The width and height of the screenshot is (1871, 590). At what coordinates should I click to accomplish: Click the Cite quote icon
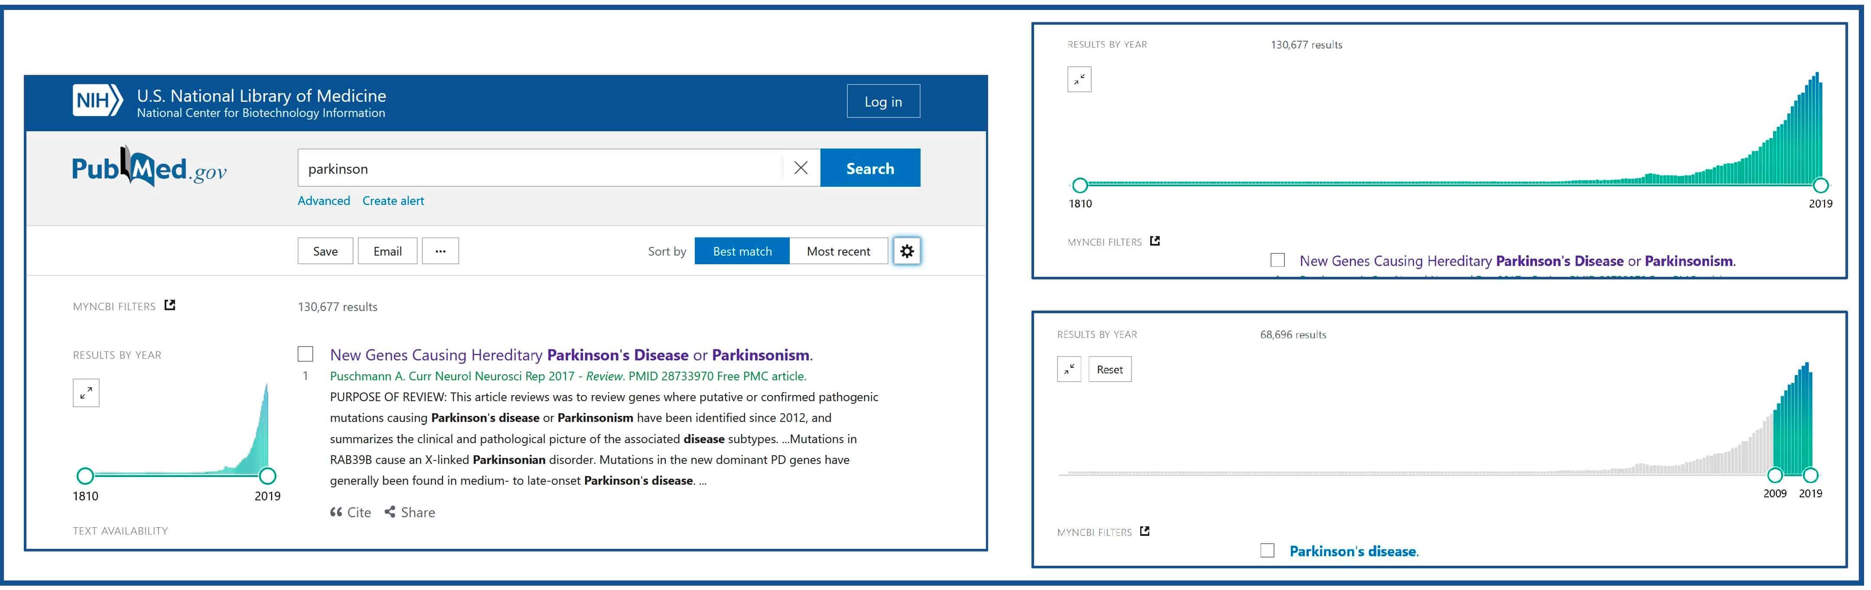[336, 512]
